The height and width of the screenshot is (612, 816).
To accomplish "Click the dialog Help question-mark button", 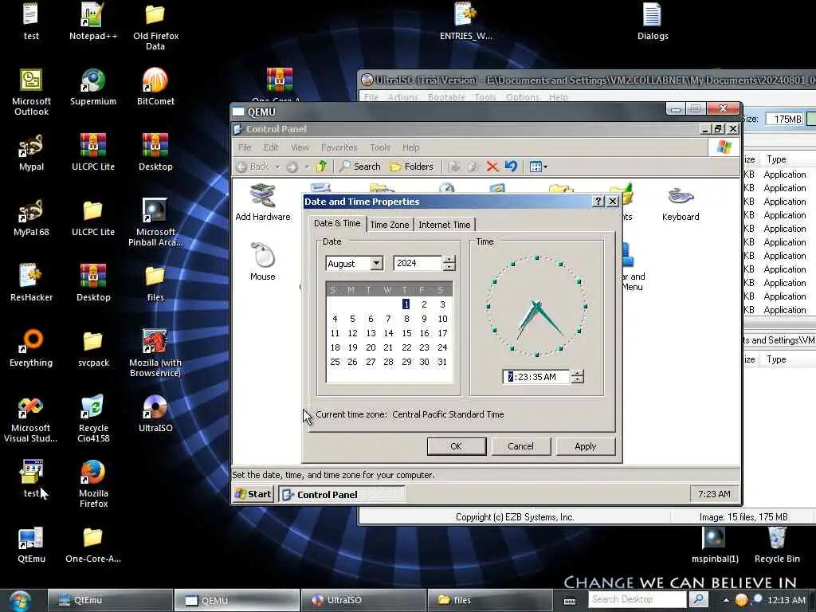I will pyautogui.click(x=598, y=202).
